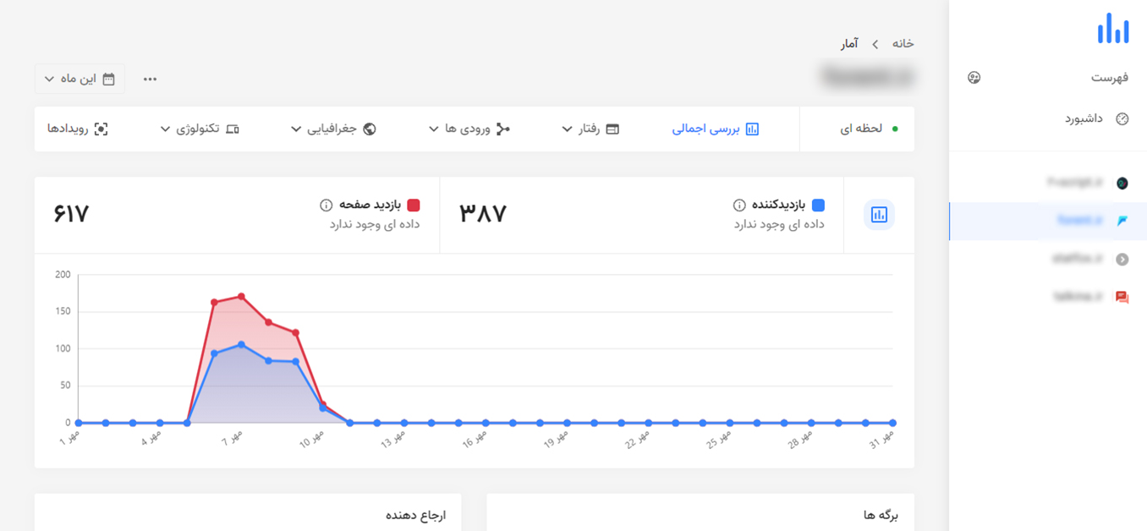1147x531 pixels.
Task: Select the بررسی اجمالی tab
Action: pyautogui.click(x=716, y=129)
